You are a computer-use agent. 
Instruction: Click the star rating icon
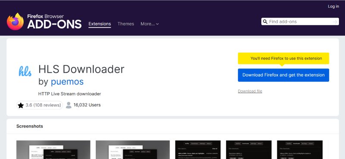click(21, 105)
